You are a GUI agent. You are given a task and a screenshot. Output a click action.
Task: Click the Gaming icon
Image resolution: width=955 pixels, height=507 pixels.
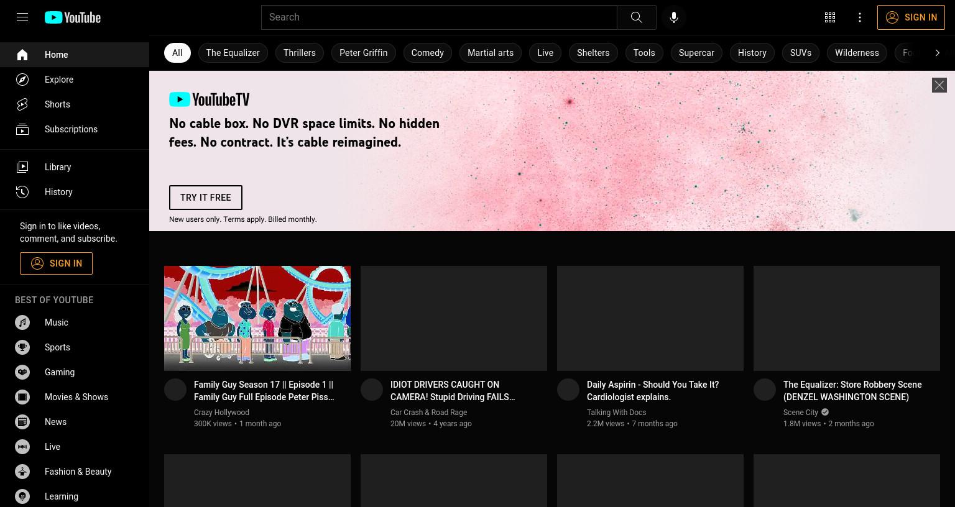point(22,372)
